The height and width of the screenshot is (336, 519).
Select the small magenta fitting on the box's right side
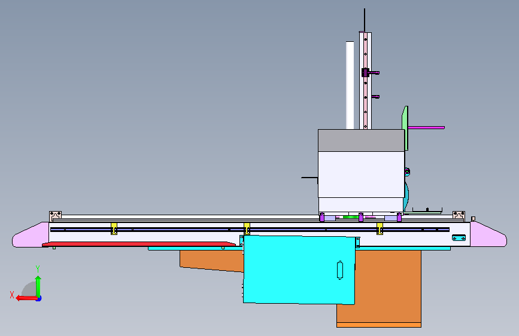tap(407, 172)
